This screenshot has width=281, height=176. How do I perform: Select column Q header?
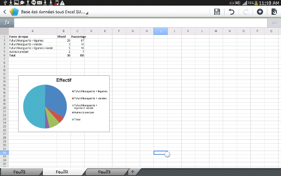tap(271, 31)
